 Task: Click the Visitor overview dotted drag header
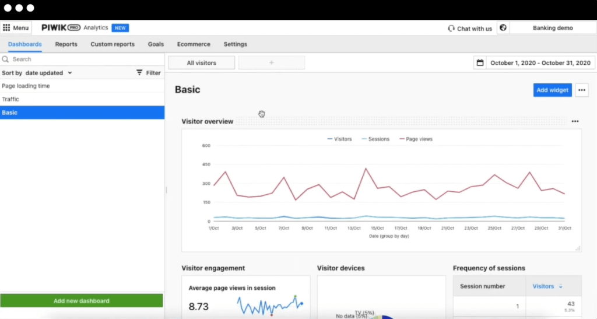click(x=402, y=121)
